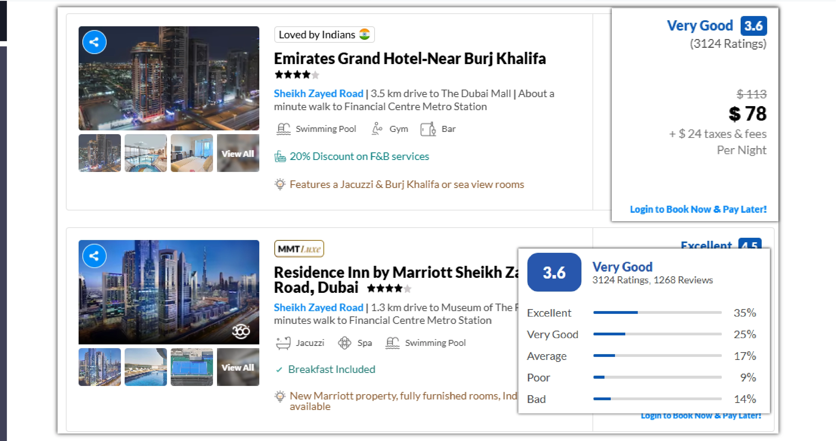Image resolution: width=836 pixels, height=441 pixels.
Task: Click the Loved by Indians badge
Action: tap(324, 34)
